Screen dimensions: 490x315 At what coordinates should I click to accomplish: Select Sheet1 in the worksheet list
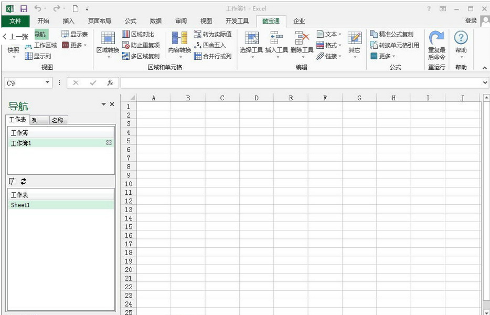[61, 205]
